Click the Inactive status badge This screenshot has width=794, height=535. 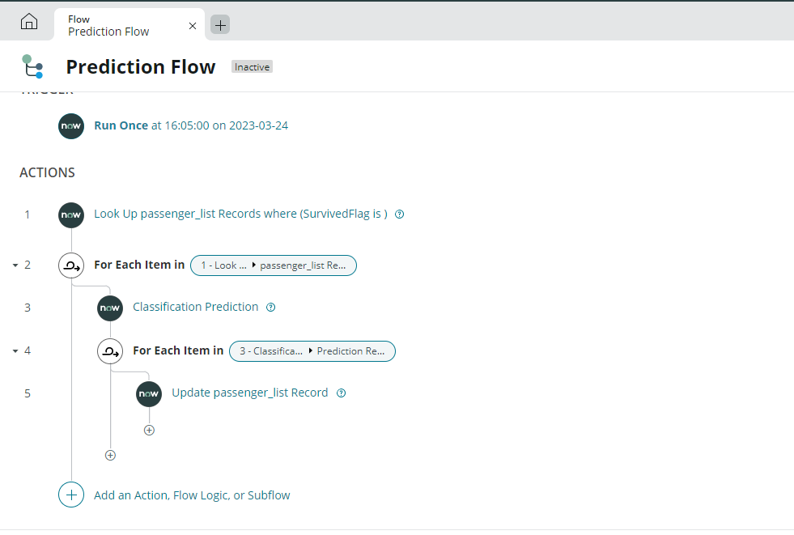253,67
